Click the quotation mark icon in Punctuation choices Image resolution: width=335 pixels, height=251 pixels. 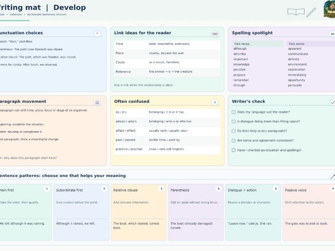[x=97, y=33]
